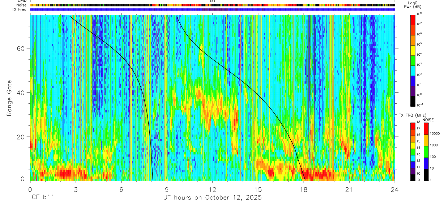444x205 pixels.
Task: Click the '16' label in the TX FRQ legend
Action: coord(418,135)
